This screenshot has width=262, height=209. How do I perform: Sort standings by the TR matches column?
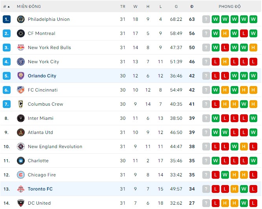tap(123, 7)
